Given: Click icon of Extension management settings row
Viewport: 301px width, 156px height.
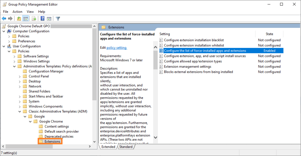Looking at the screenshot, I should pos(161,67).
